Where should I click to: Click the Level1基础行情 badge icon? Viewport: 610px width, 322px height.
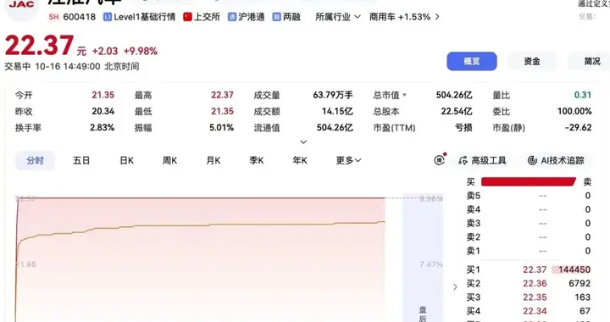coord(108,17)
